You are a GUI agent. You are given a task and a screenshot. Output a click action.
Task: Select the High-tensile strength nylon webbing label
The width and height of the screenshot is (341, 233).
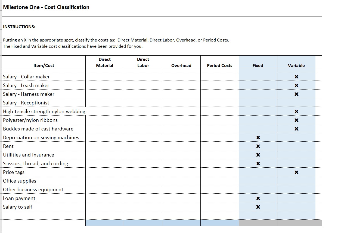tap(44, 111)
